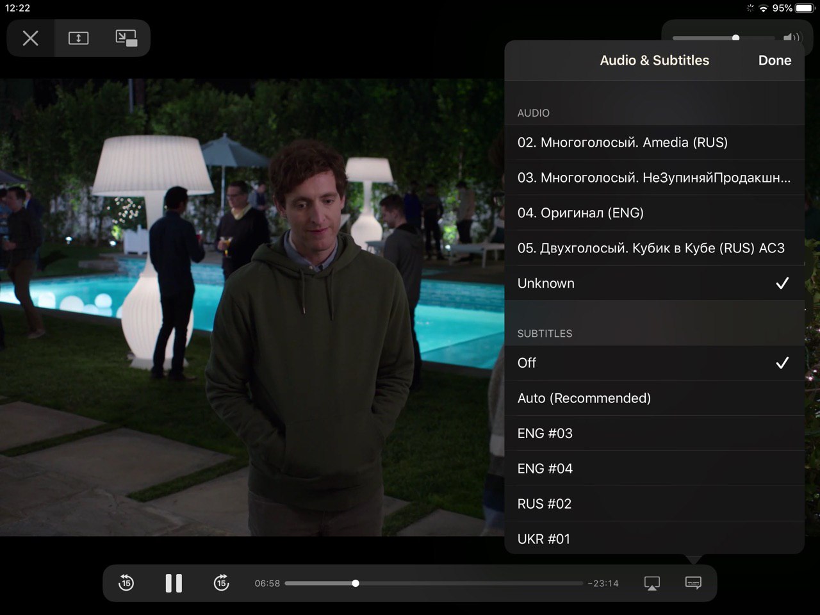
Task: Open AirPlay output options
Action: pyautogui.click(x=652, y=584)
